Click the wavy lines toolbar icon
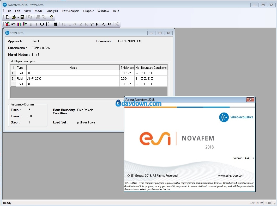Screen dimensions: 277x206 coord(30,24)
